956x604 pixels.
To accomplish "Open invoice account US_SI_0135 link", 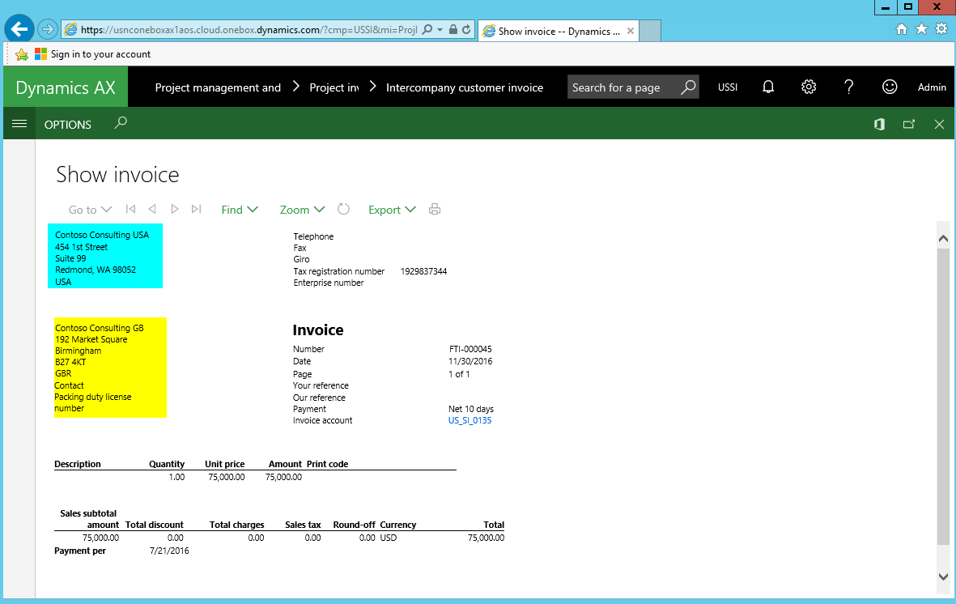I will click(470, 421).
